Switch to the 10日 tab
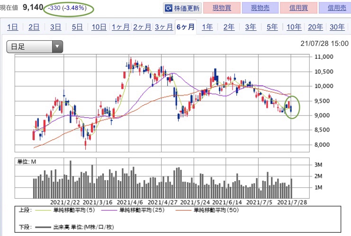The image size is (351, 236). point(99,27)
